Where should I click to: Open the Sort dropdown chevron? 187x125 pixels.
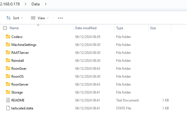click(22, 18)
